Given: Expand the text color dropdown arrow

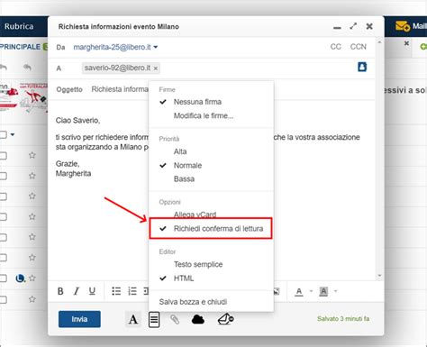Looking at the screenshot, I should point(311,291).
